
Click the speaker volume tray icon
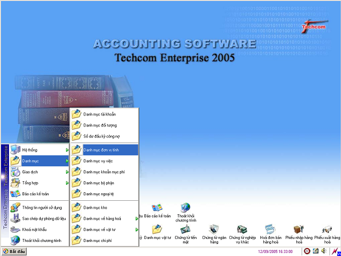(324, 251)
